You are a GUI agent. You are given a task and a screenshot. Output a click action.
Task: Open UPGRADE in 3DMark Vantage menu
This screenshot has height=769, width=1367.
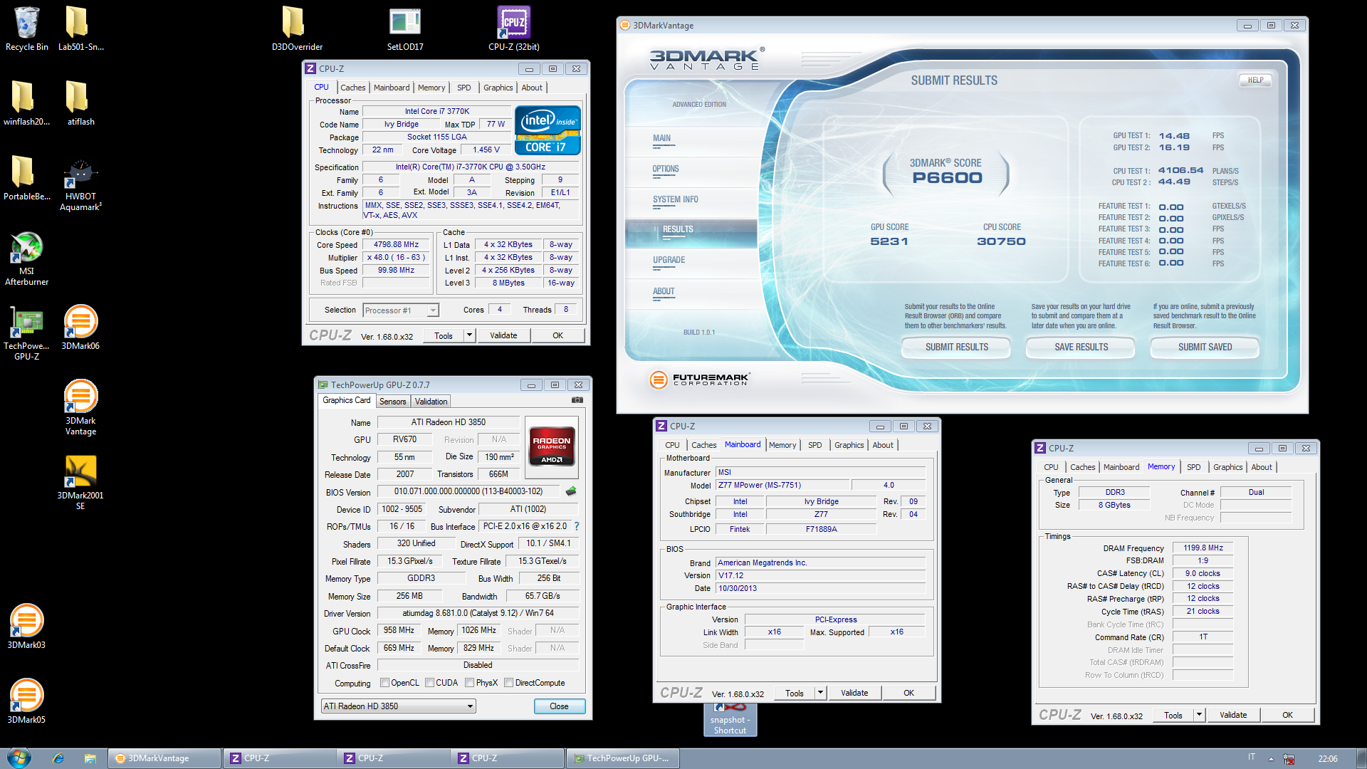(669, 260)
